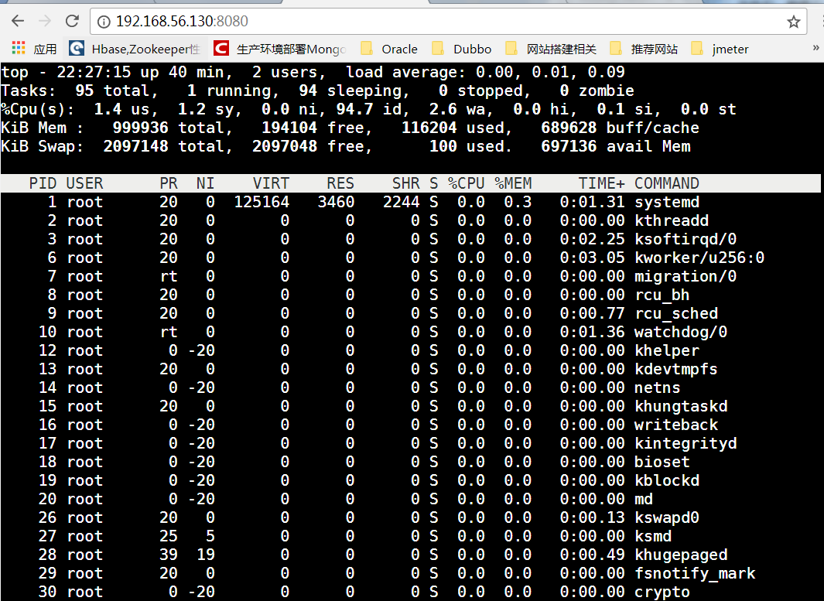Screen dimensions: 824x601
Task: Click the %CPU column header
Action: tap(466, 183)
